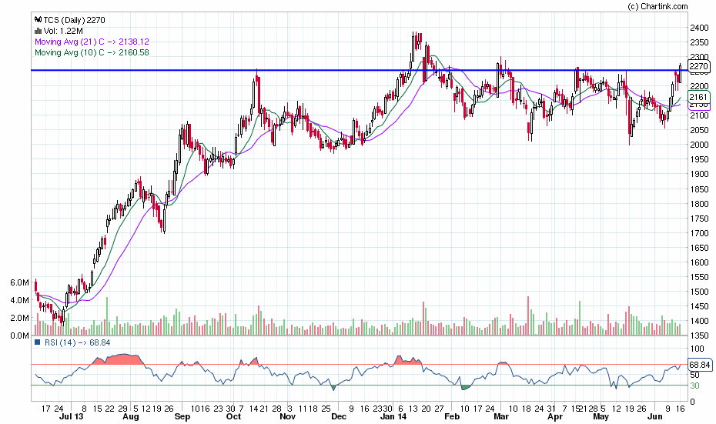The image size is (716, 424).
Task: Click the 'Aug' month label
Action: pyautogui.click(x=131, y=416)
